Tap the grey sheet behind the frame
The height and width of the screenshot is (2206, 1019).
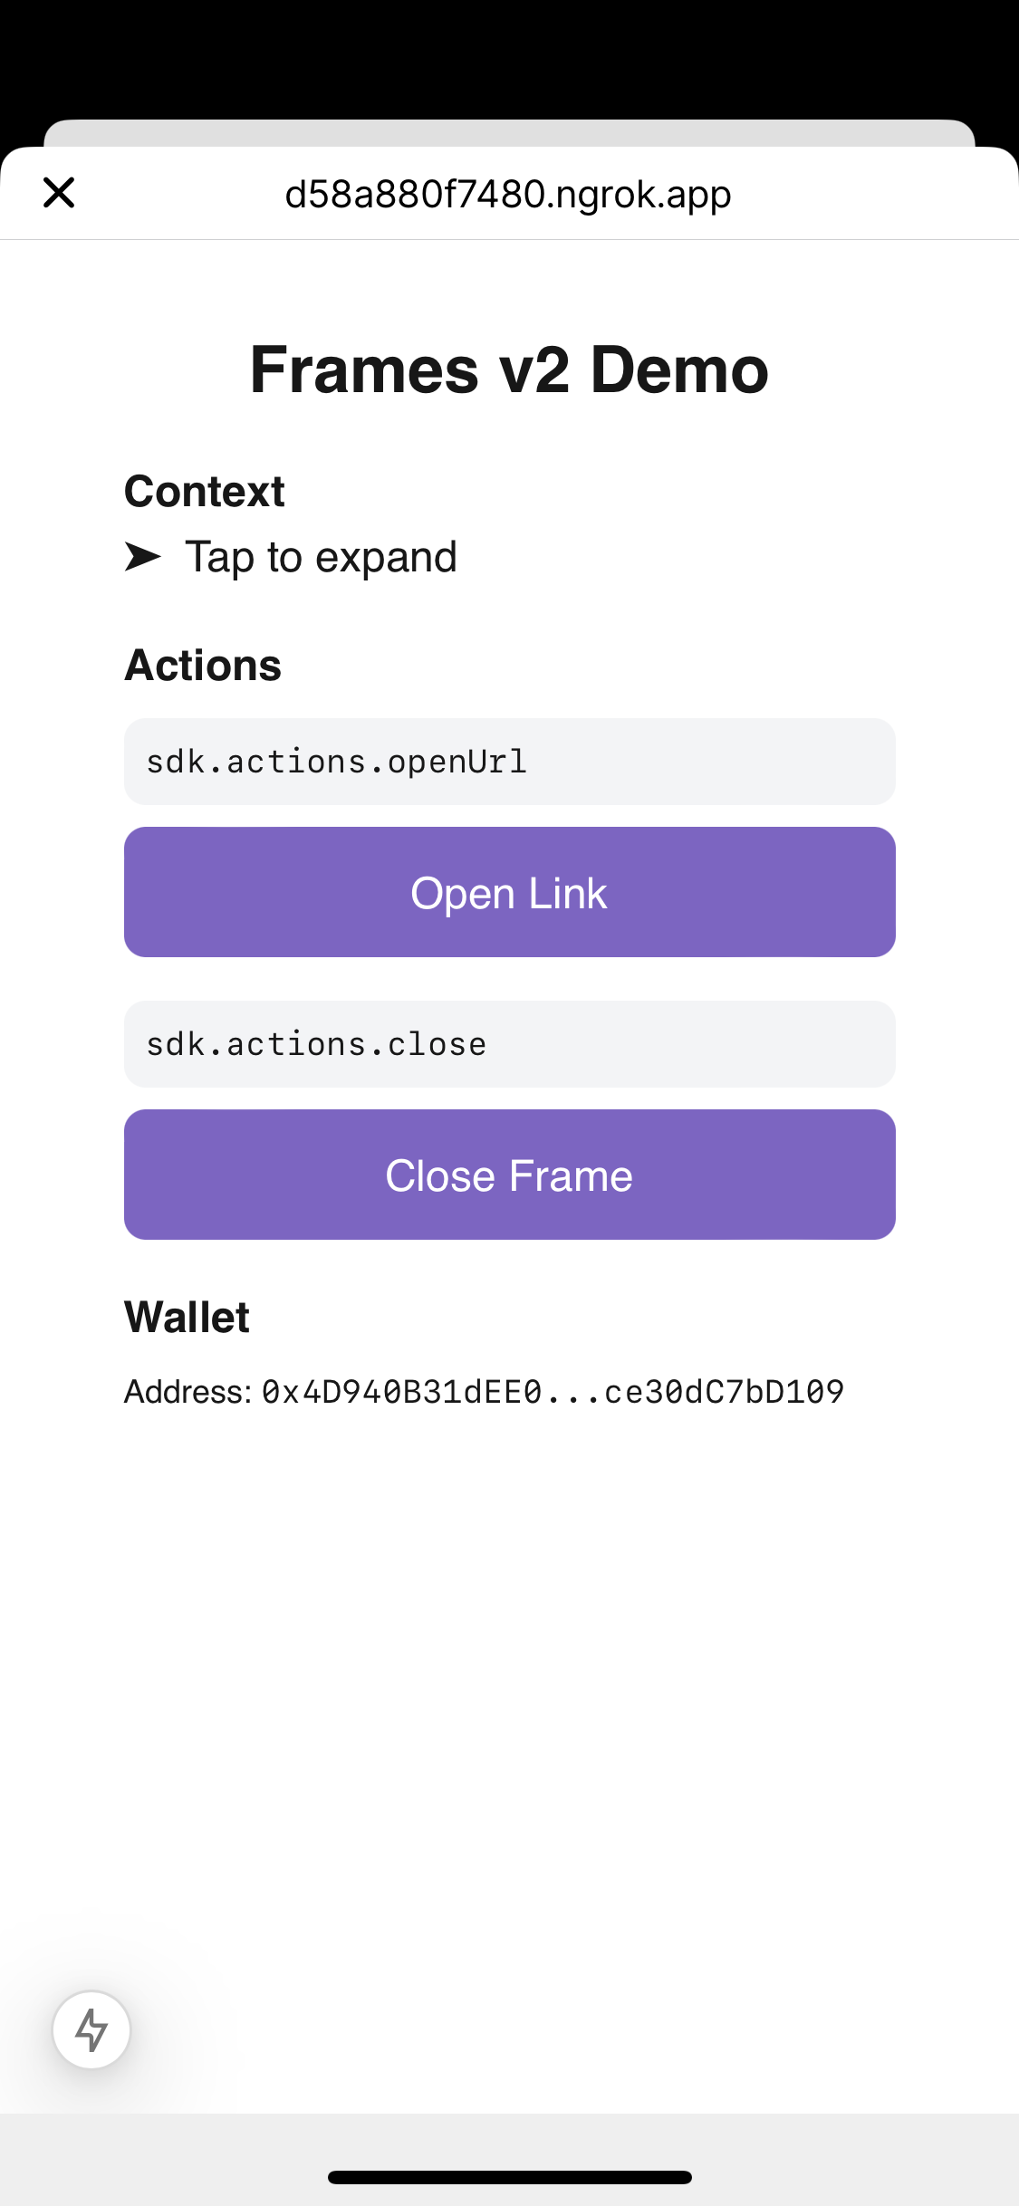[509, 132]
